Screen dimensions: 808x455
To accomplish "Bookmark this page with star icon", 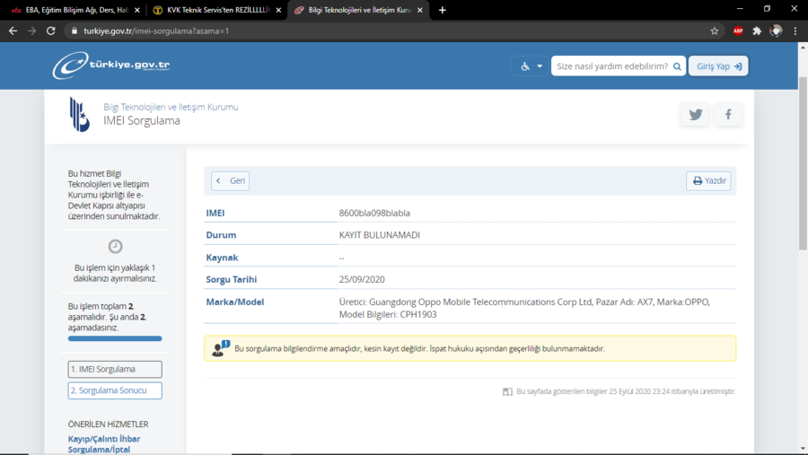I will tap(715, 31).
